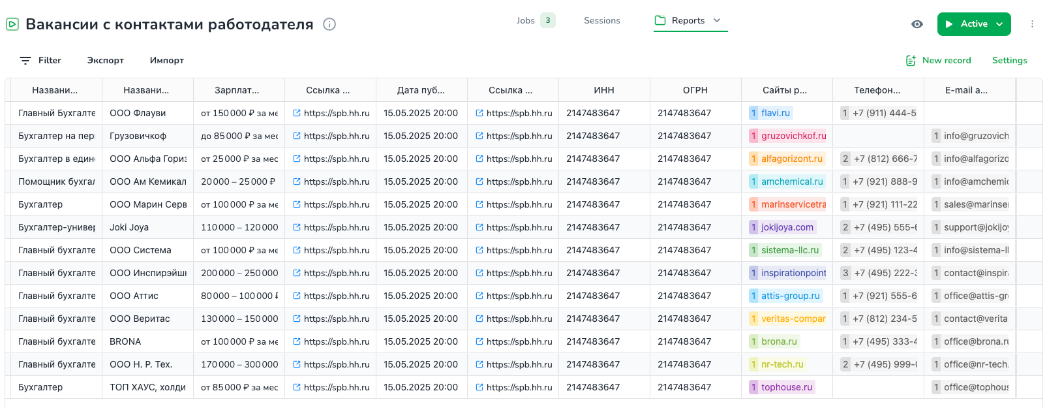
Task: Open the tophouse.ru site tag
Action: coord(782,387)
